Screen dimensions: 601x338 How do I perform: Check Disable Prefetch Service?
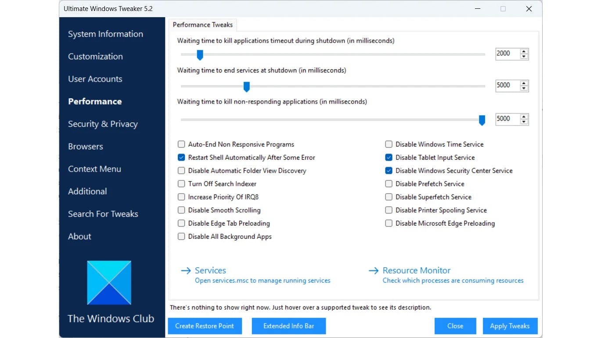point(389,184)
